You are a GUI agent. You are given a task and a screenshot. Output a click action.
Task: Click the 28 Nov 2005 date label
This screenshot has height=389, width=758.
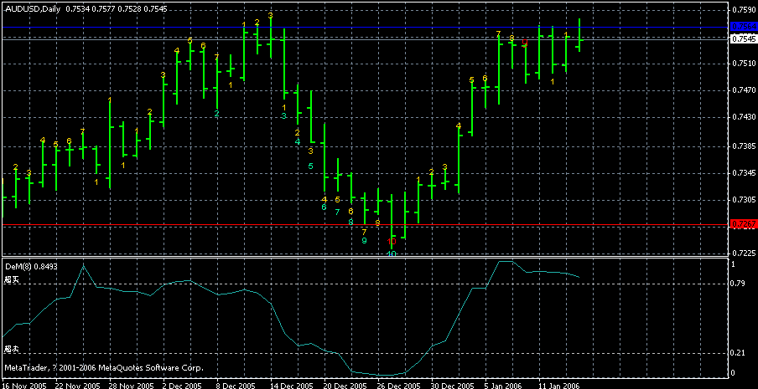pyautogui.click(x=130, y=385)
